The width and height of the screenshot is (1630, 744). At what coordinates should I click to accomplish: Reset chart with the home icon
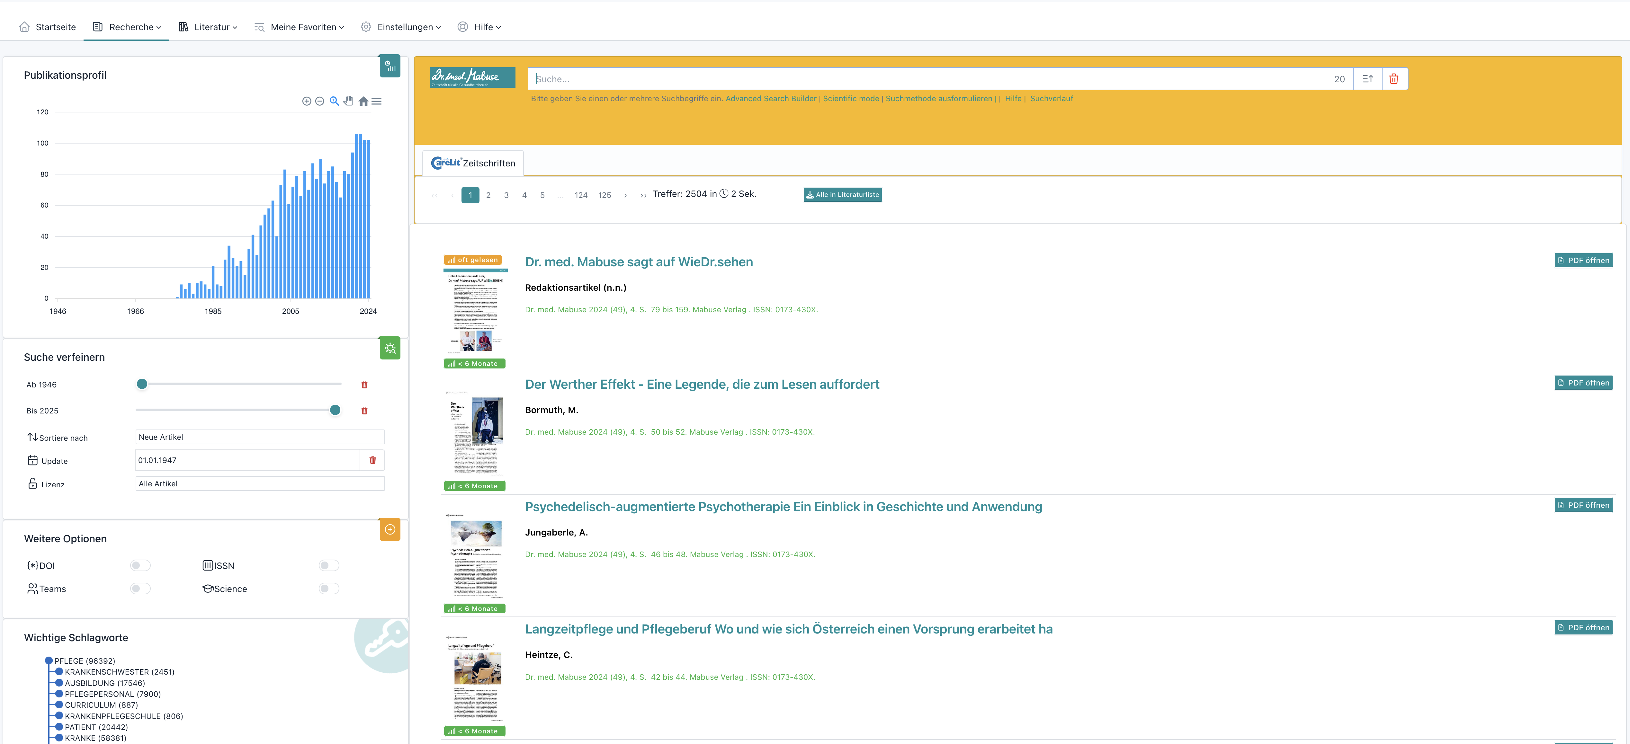click(363, 101)
